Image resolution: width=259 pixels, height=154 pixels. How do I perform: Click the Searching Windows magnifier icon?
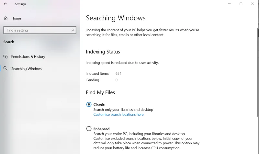(x=6, y=68)
